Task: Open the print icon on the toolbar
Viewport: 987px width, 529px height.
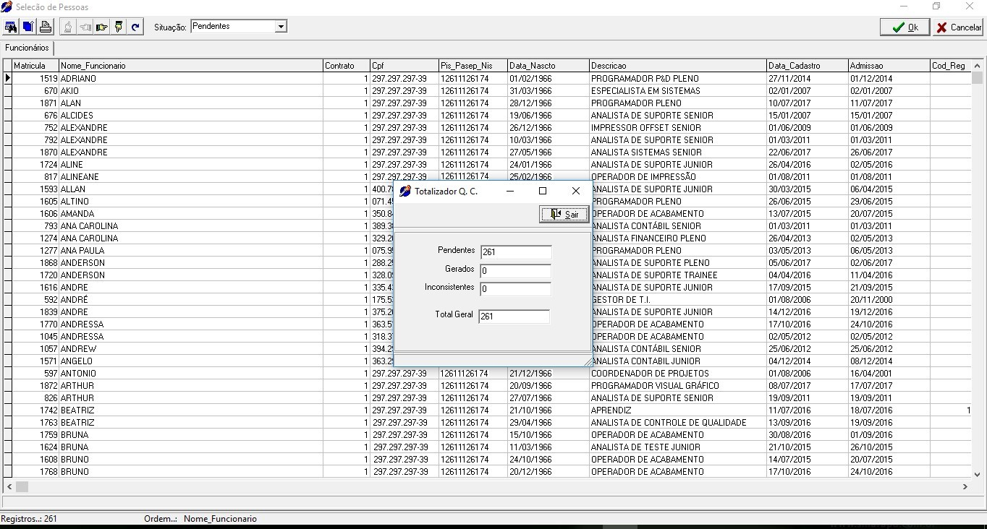Action: coord(45,27)
